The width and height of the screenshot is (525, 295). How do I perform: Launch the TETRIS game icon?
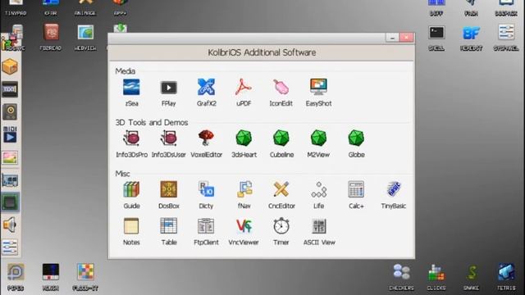point(506,272)
